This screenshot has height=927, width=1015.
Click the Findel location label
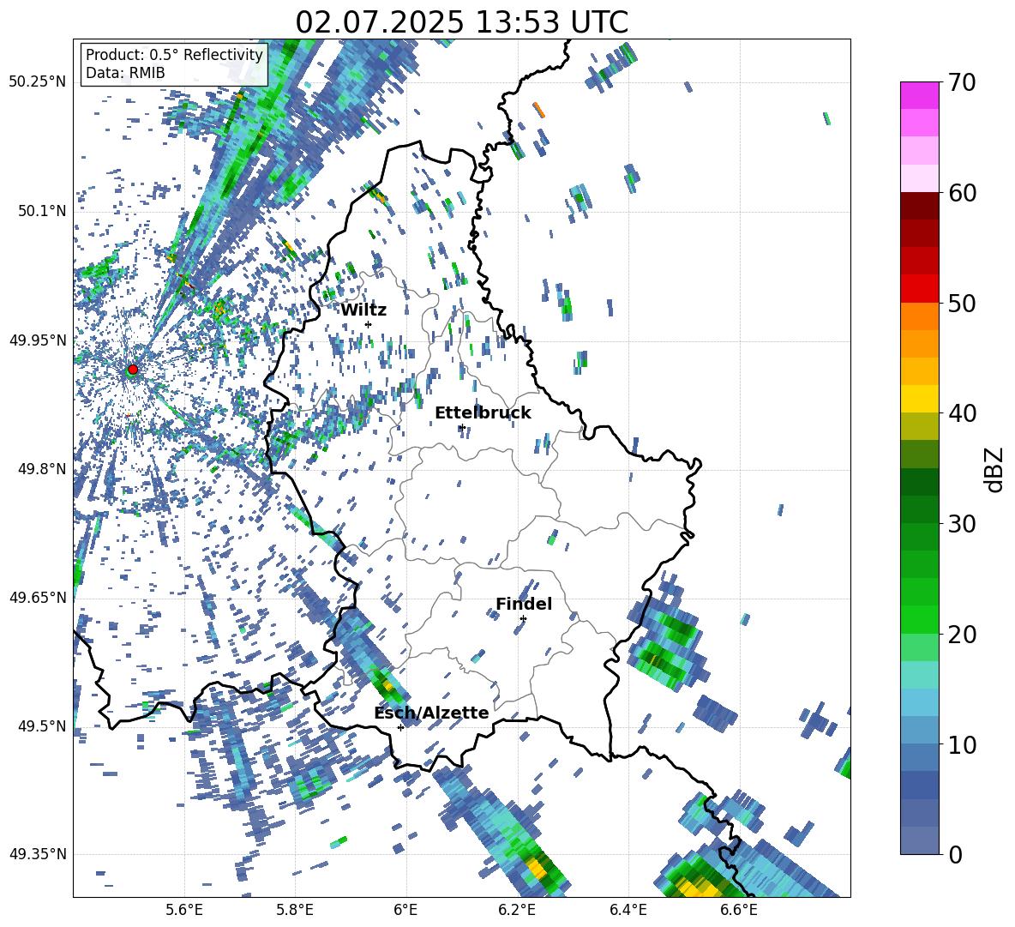point(524,604)
